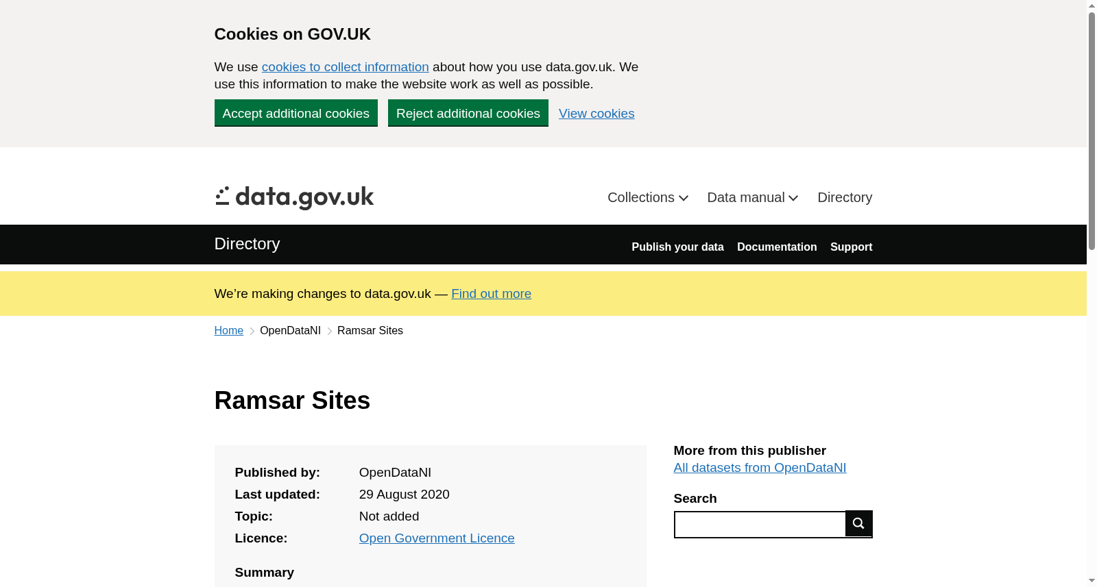This screenshot has width=1097, height=587.
Task: Open the Directory navigation item
Action: (x=845, y=198)
